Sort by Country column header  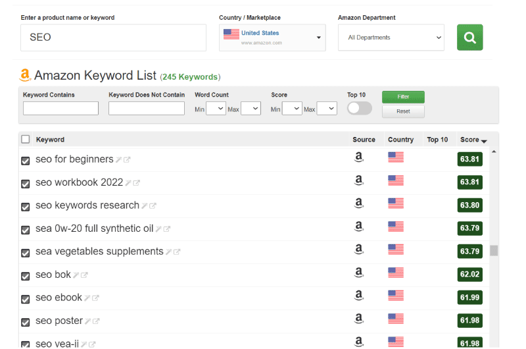click(x=400, y=140)
